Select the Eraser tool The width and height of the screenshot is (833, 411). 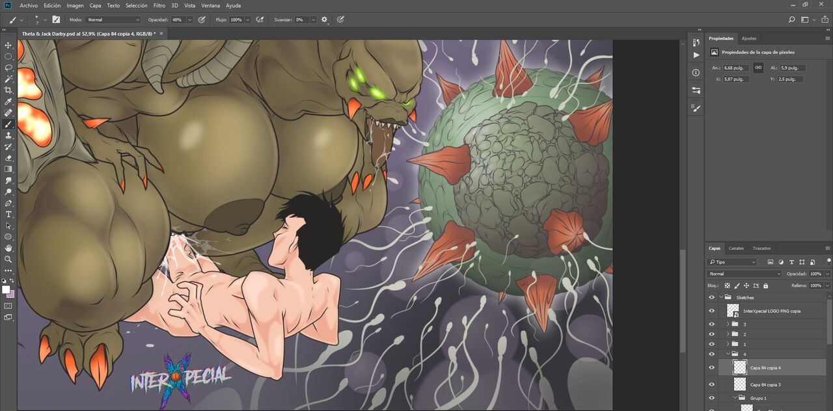[x=8, y=157]
